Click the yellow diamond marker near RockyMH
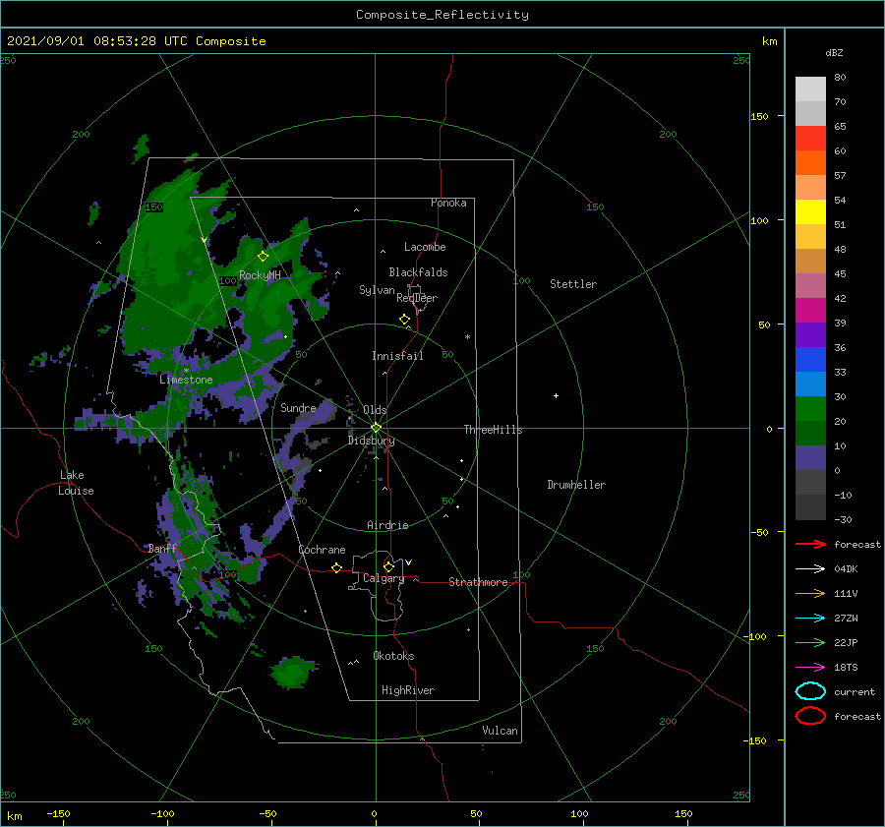Image resolution: width=885 pixels, height=827 pixels. (x=263, y=257)
